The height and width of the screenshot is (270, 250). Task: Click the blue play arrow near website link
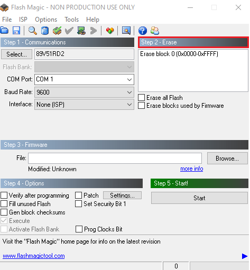[245, 256]
